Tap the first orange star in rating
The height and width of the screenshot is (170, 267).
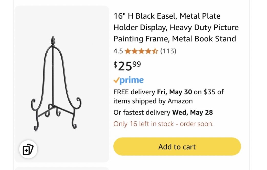(x=128, y=51)
